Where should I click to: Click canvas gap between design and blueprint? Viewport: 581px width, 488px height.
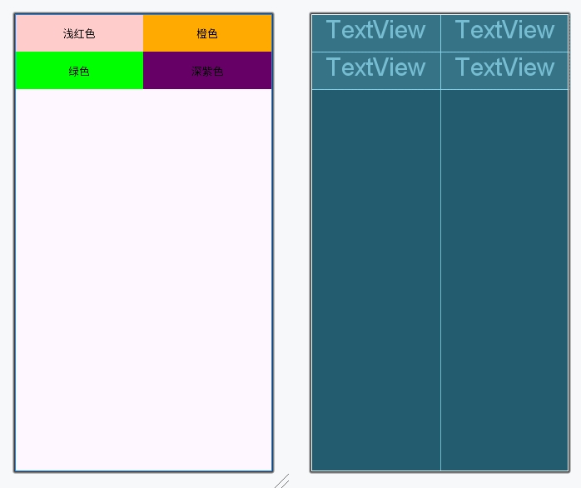(291, 250)
